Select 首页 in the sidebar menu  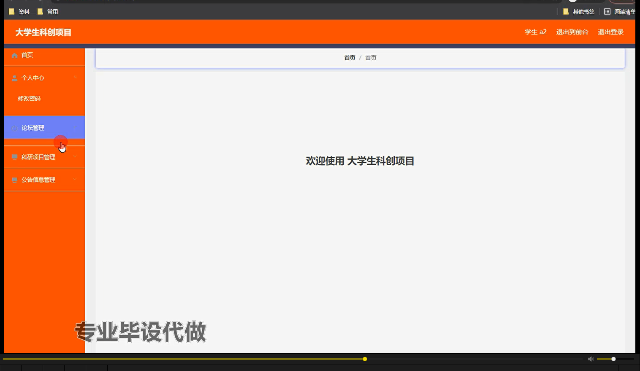[27, 55]
